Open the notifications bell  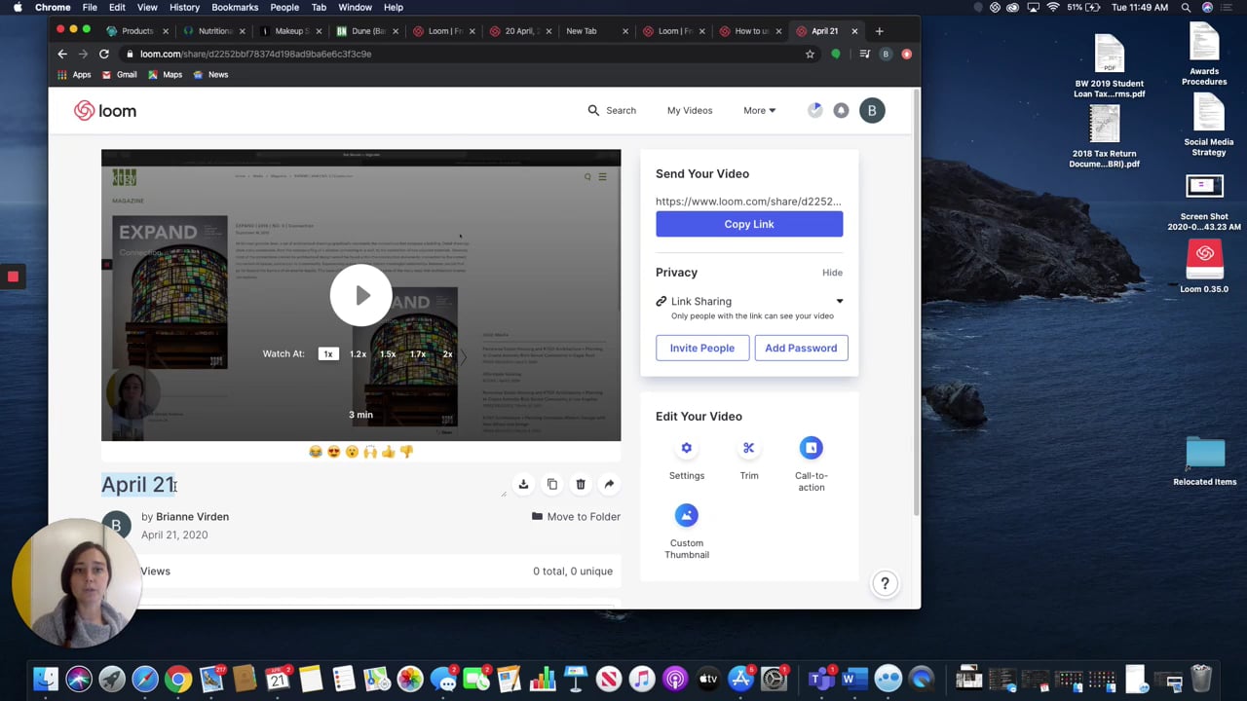click(841, 111)
